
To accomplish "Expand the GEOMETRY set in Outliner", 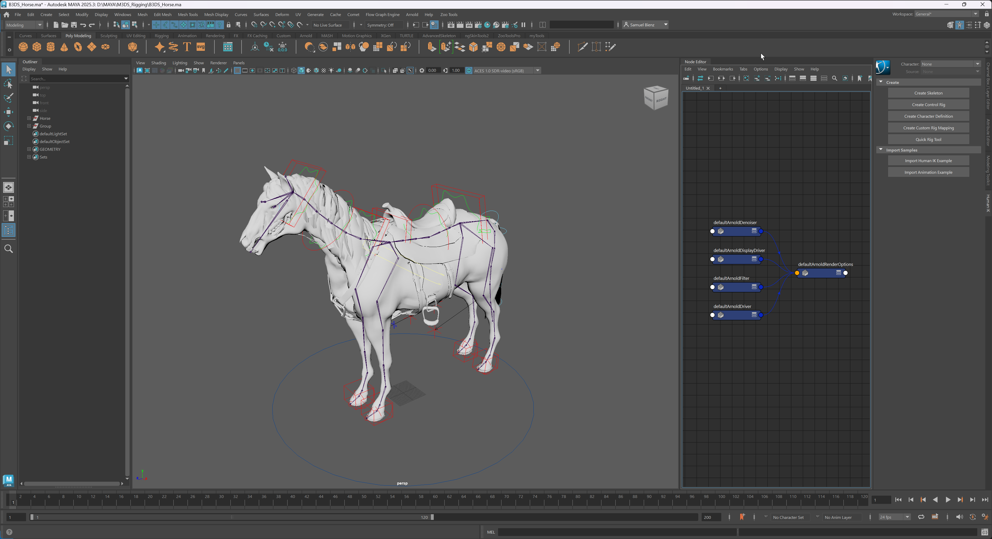I will click(29, 149).
